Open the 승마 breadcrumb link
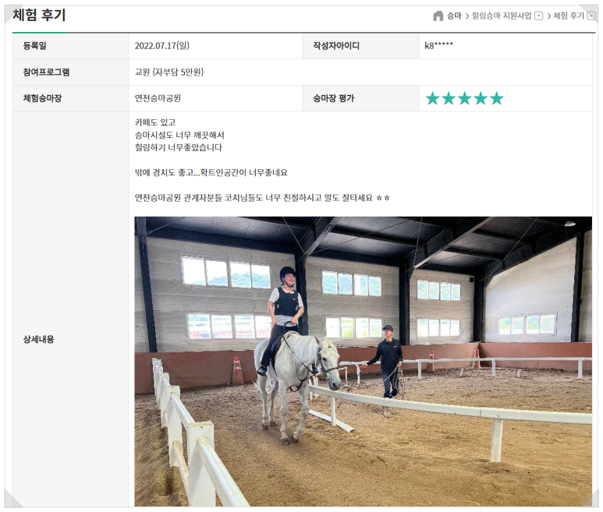 point(454,16)
